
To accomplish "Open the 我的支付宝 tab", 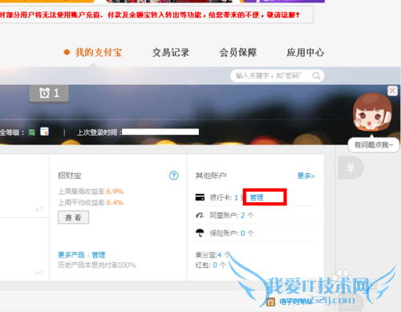I will click(x=99, y=52).
